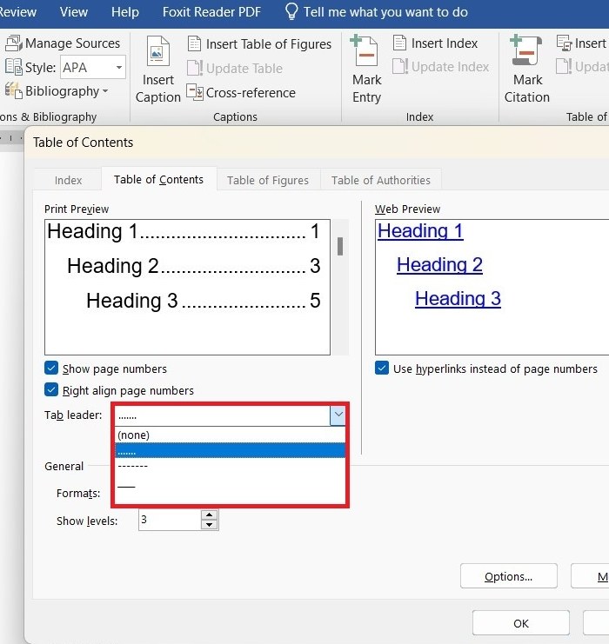The width and height of the screenshot is (609, 644).
Task: Choose the dotted tab leader option
Action: coord(230,450)
